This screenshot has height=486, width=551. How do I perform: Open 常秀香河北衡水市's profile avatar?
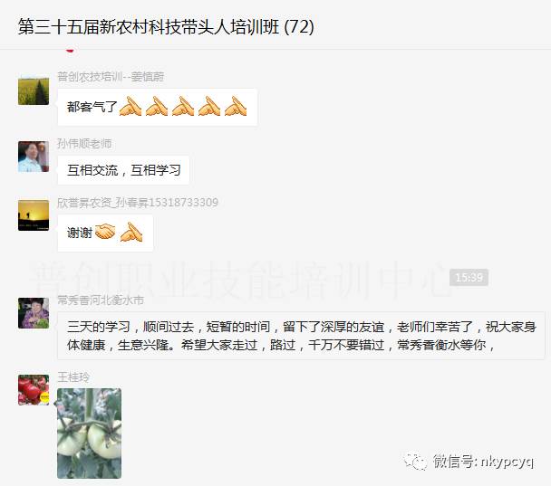(x=34, y=313)
